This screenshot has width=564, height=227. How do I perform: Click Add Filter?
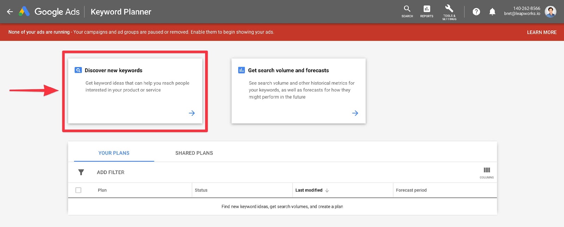pyautogui.click(x=111, y=172)
